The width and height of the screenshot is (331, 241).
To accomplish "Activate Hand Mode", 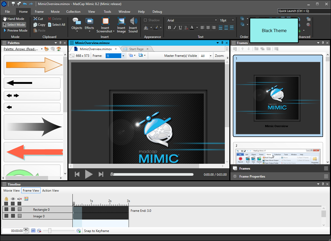I will 14,19.
